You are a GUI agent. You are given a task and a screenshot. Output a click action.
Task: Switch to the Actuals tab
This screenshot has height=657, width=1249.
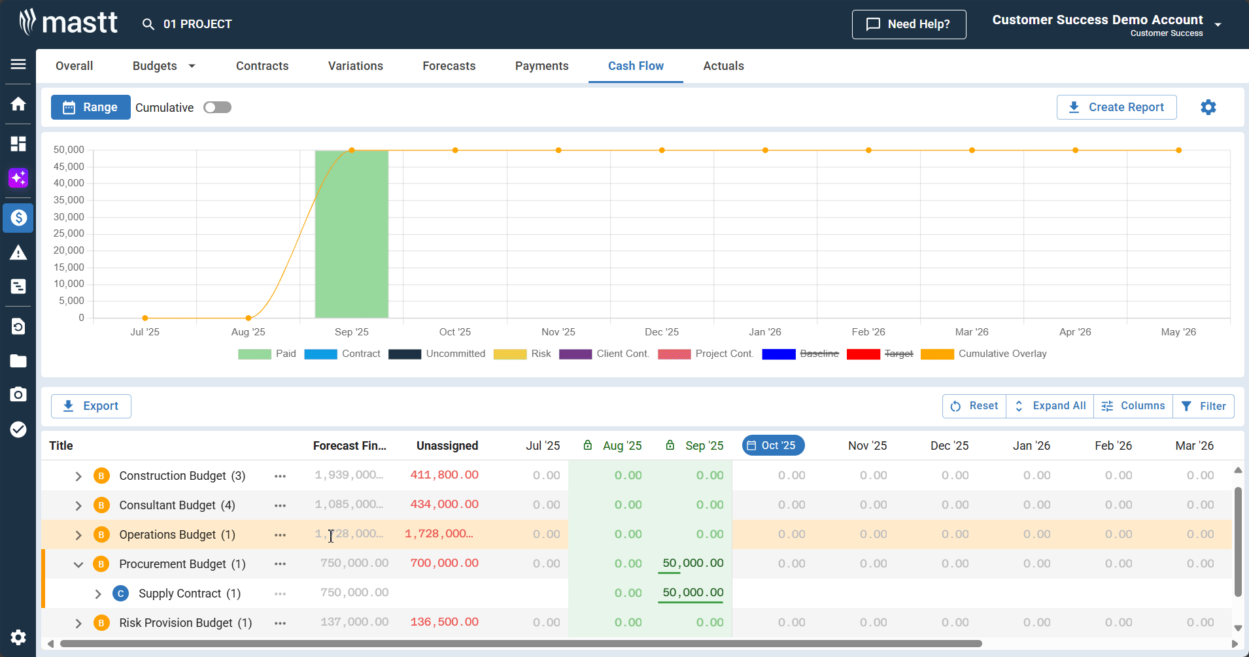point(723,66)
